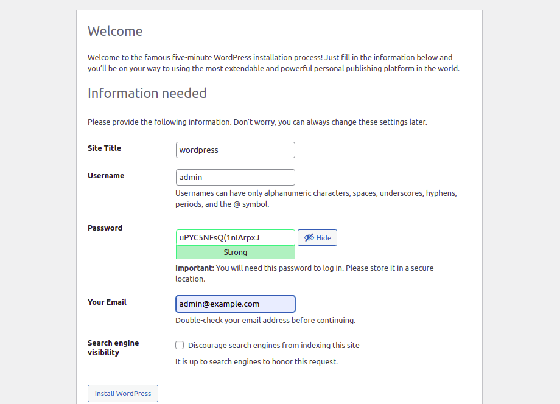Click the Install WordPress button
The height and width of the screenshot is (404, 560).
pos(123,393)
